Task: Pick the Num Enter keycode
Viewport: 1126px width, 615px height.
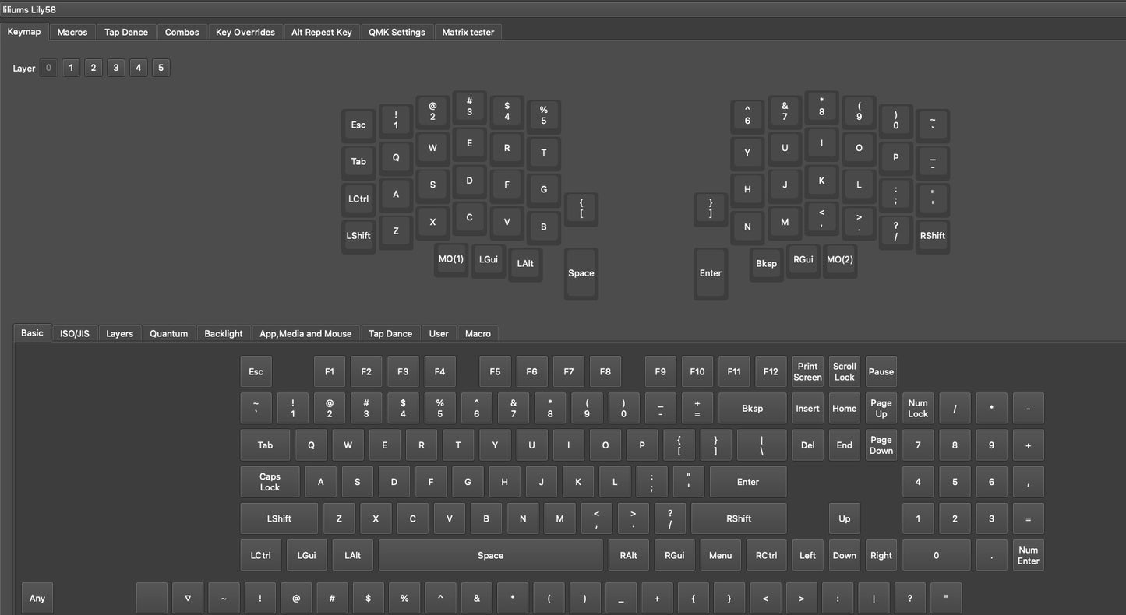Action: click(1029, 555)
